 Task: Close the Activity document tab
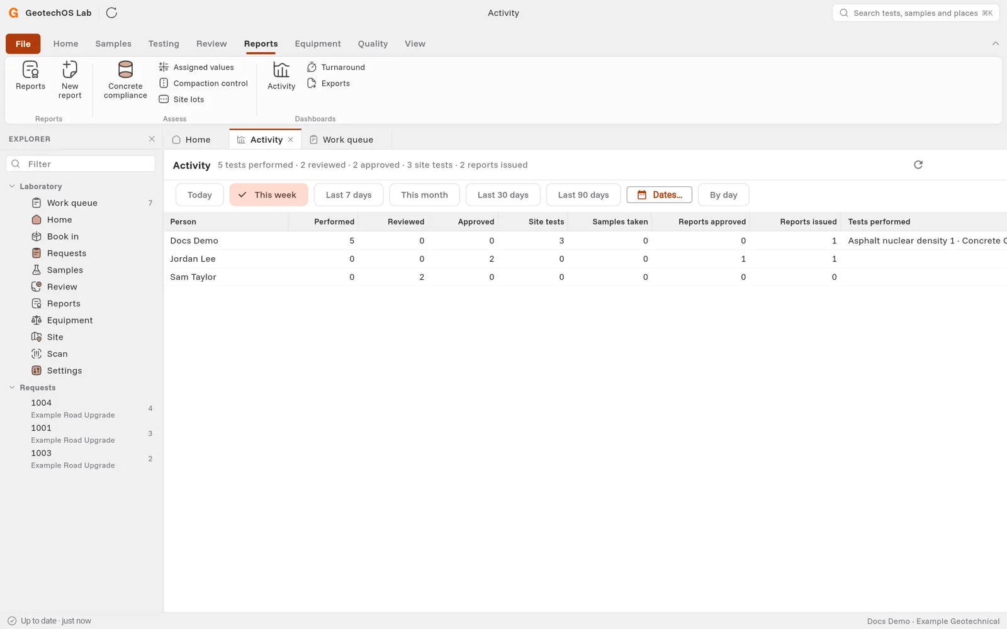click(x=291, y=140)
